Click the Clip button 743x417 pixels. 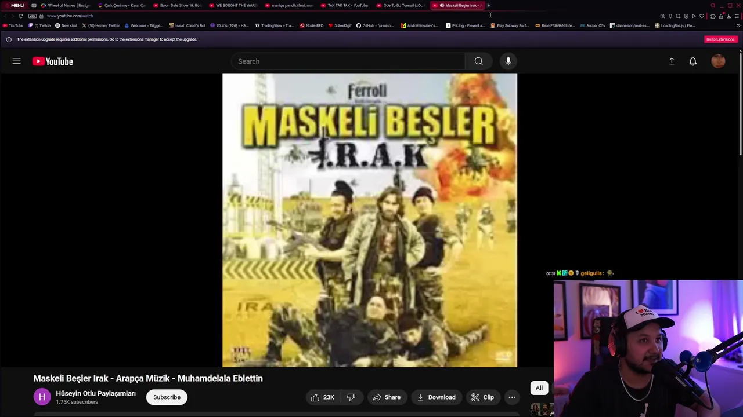tap(482, 397)
